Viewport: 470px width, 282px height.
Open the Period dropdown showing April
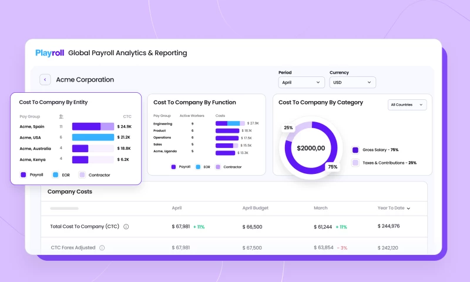point(301,83)
